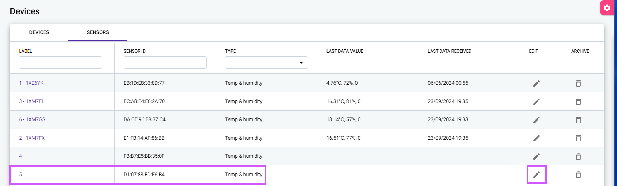Edit sensor 2 - 1XM7FX with pencil icon

pyautogui.click(x=536, y=138)
